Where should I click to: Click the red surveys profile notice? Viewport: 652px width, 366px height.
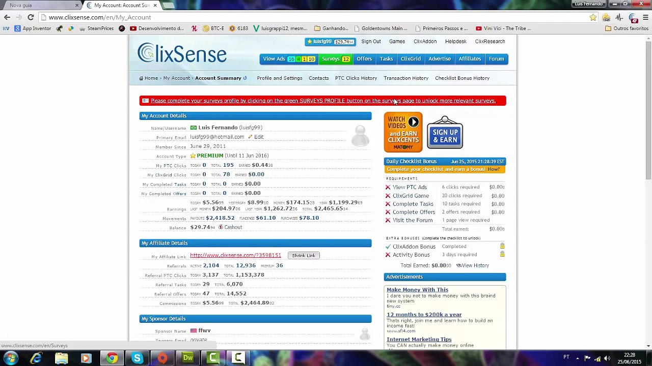point(322,101)
